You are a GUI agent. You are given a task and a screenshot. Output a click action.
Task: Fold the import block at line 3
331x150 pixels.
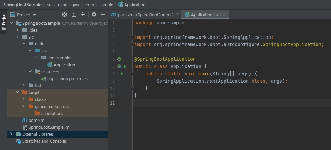coord(132,37)
